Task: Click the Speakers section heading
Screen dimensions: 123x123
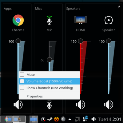Action: coord(73,9)
